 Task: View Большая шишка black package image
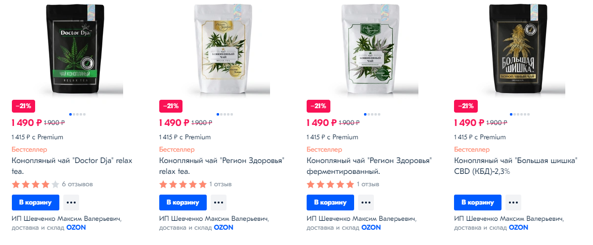pos(517,48)
